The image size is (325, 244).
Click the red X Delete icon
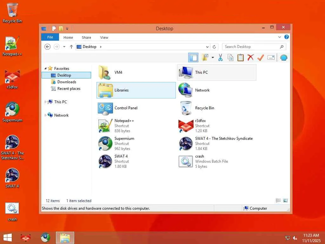click(x=250, y=58)
